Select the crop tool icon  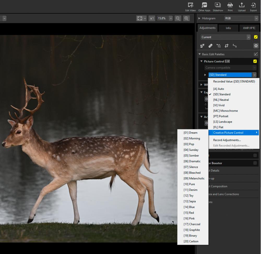227,46
